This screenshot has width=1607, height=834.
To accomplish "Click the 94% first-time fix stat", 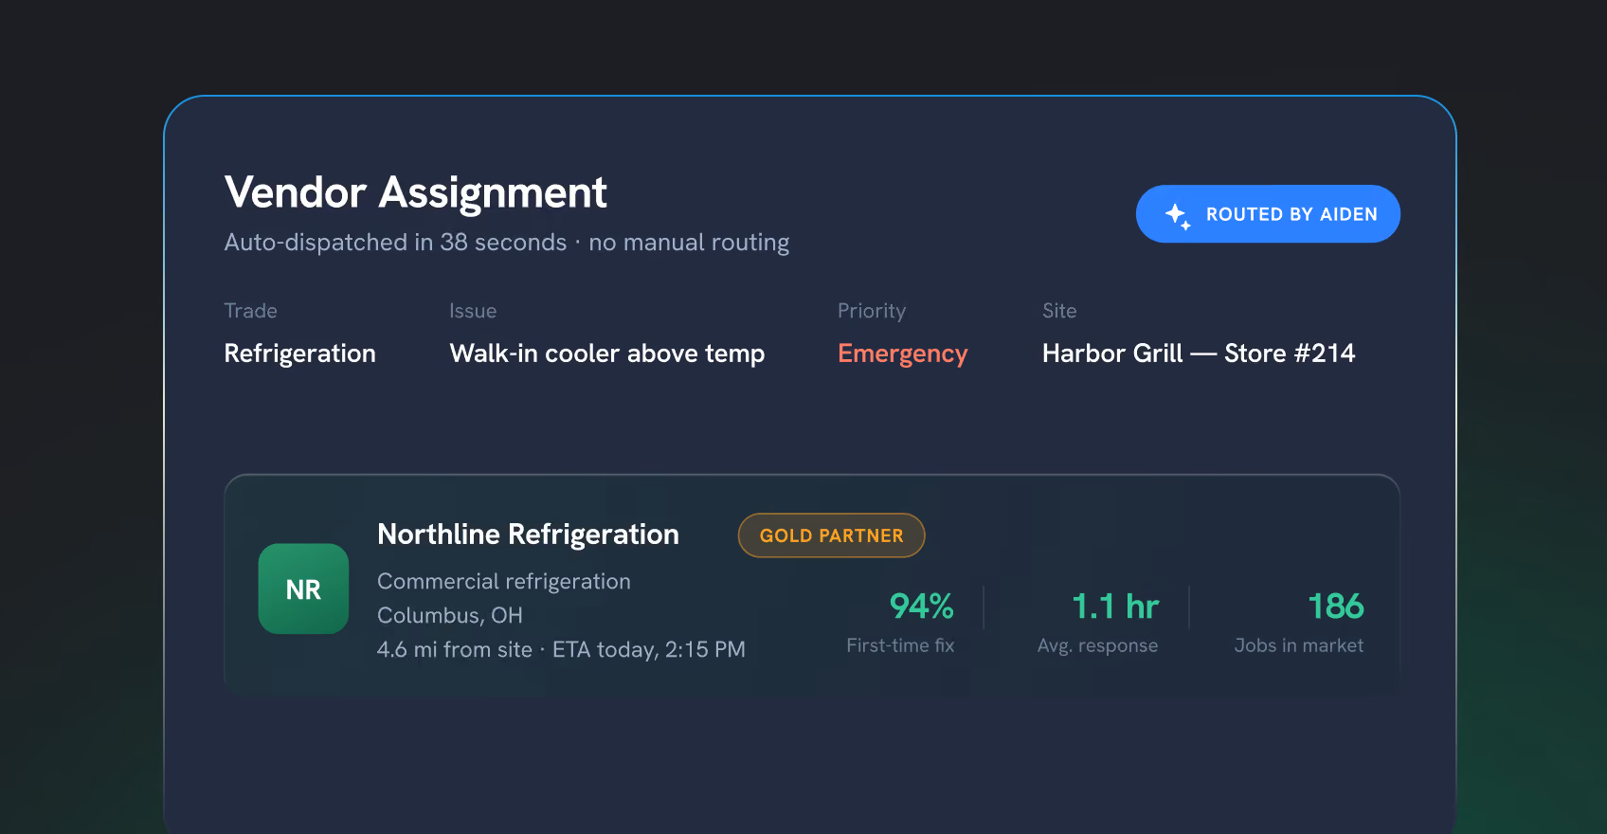I will pos(921,607).
